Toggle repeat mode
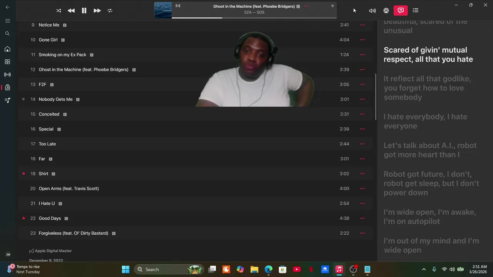The height and width of the screenshot is (277, 493). (110, 11)
